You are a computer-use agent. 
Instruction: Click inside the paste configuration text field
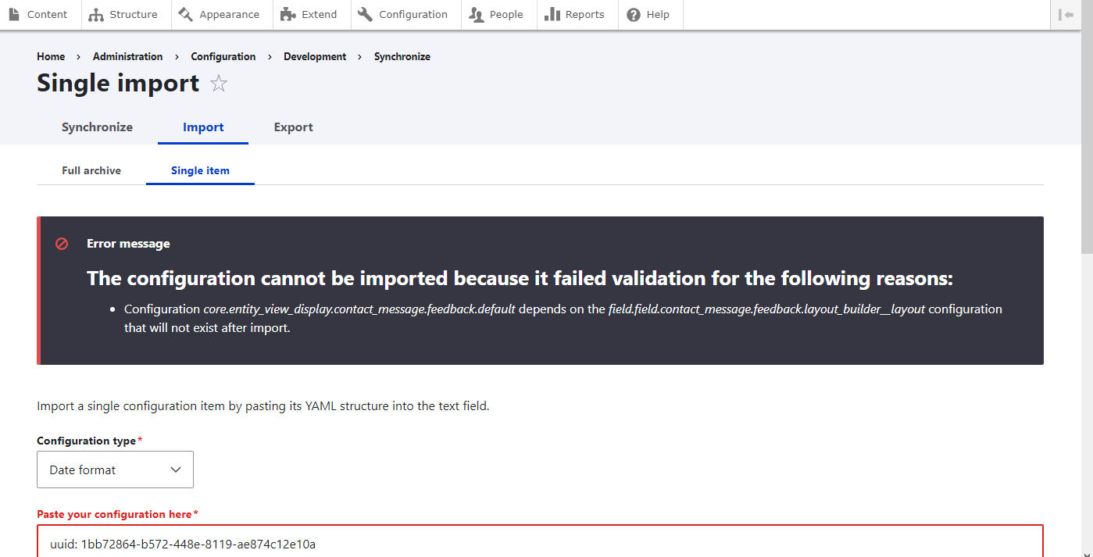[x=539, y=543]
